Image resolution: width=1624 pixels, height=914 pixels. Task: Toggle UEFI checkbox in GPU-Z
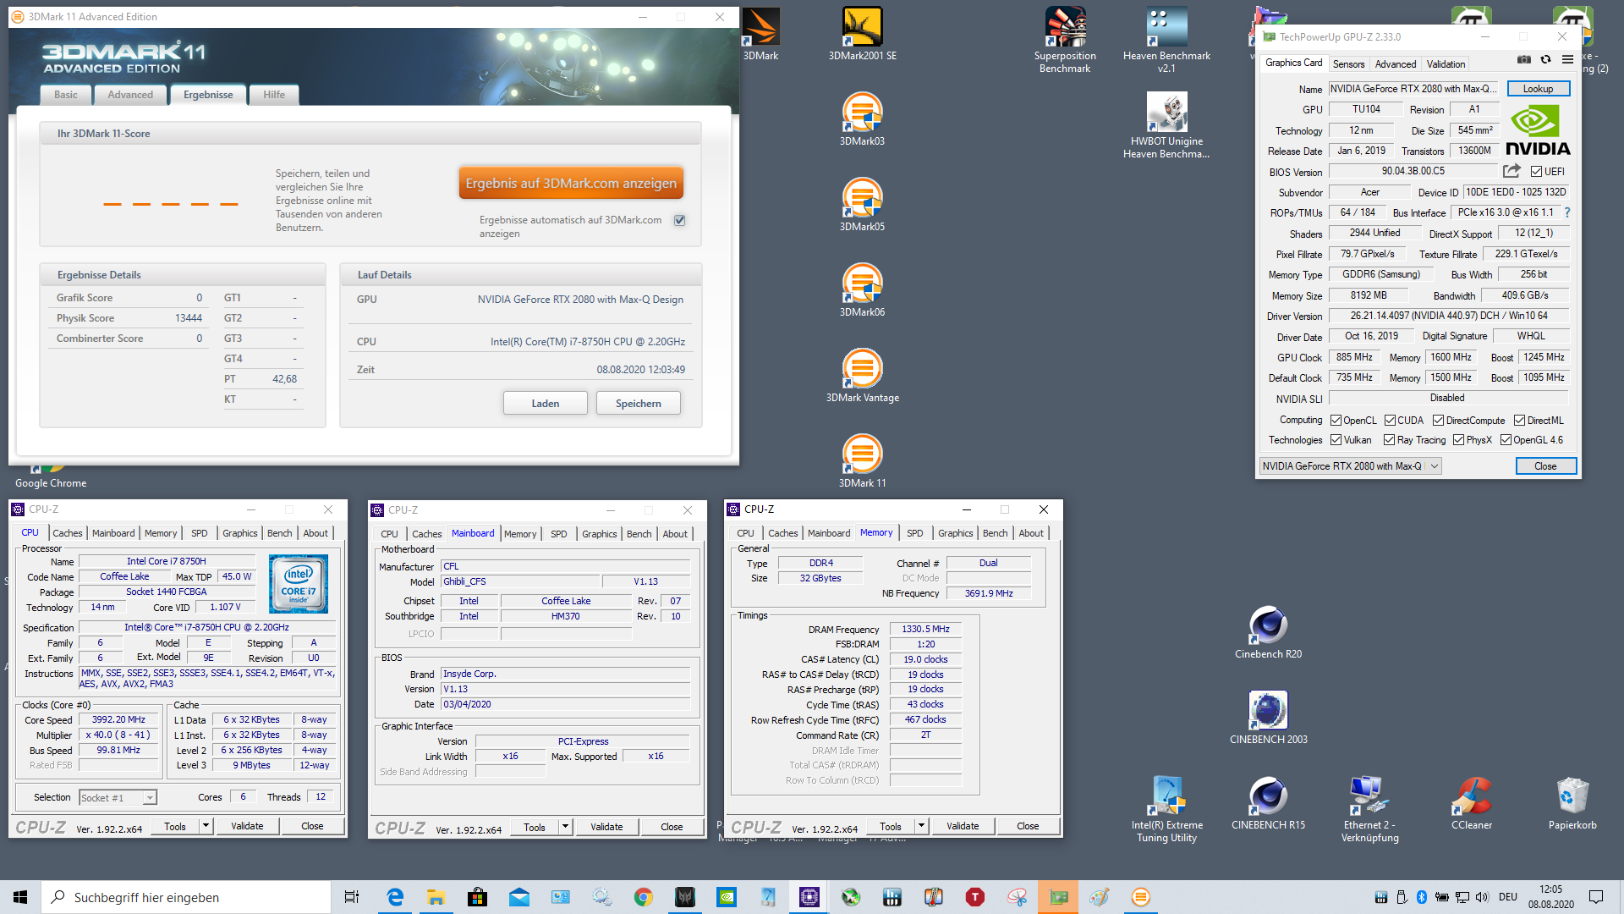tap(1536, 172)
